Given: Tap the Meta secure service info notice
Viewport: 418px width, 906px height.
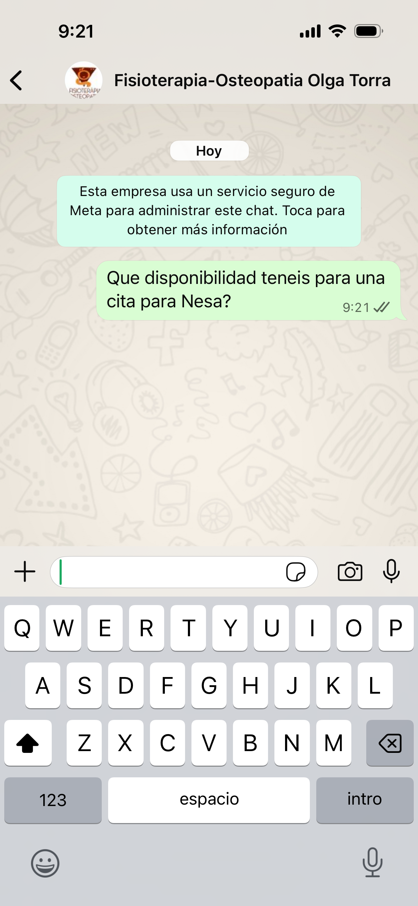Looking at the screenshot, I should tap(209, 211).
